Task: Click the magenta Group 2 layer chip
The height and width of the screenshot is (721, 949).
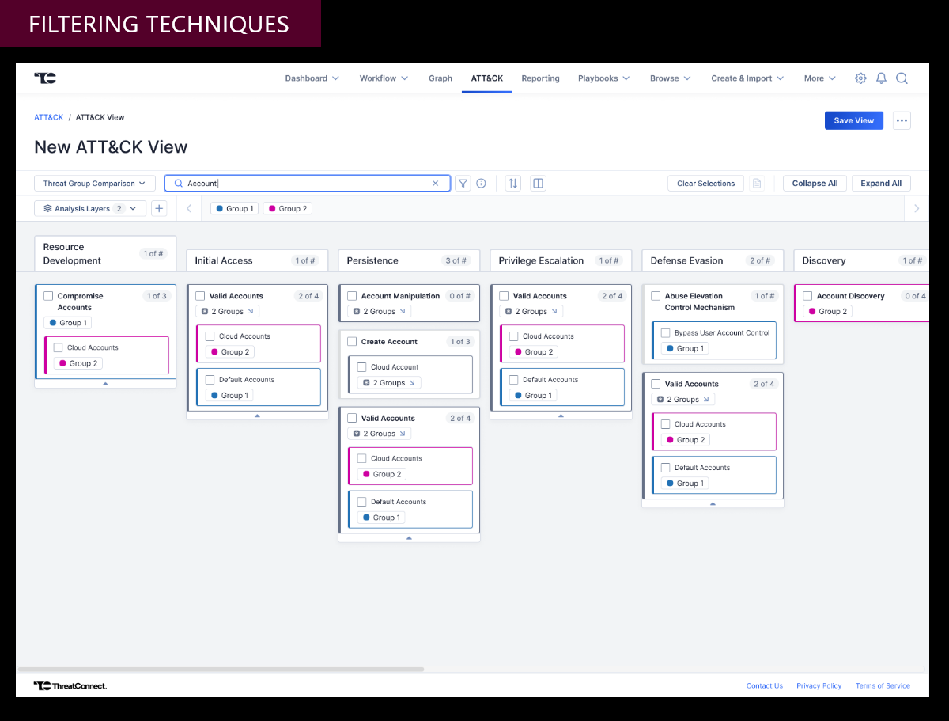Action: point(288,209)
